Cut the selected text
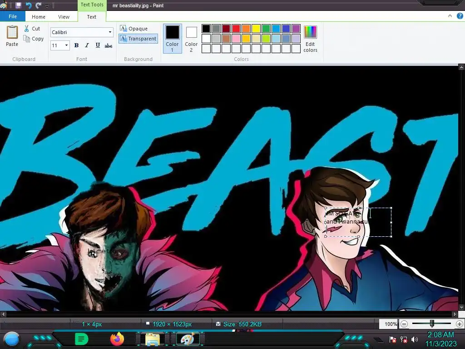 tap(32, 29)
